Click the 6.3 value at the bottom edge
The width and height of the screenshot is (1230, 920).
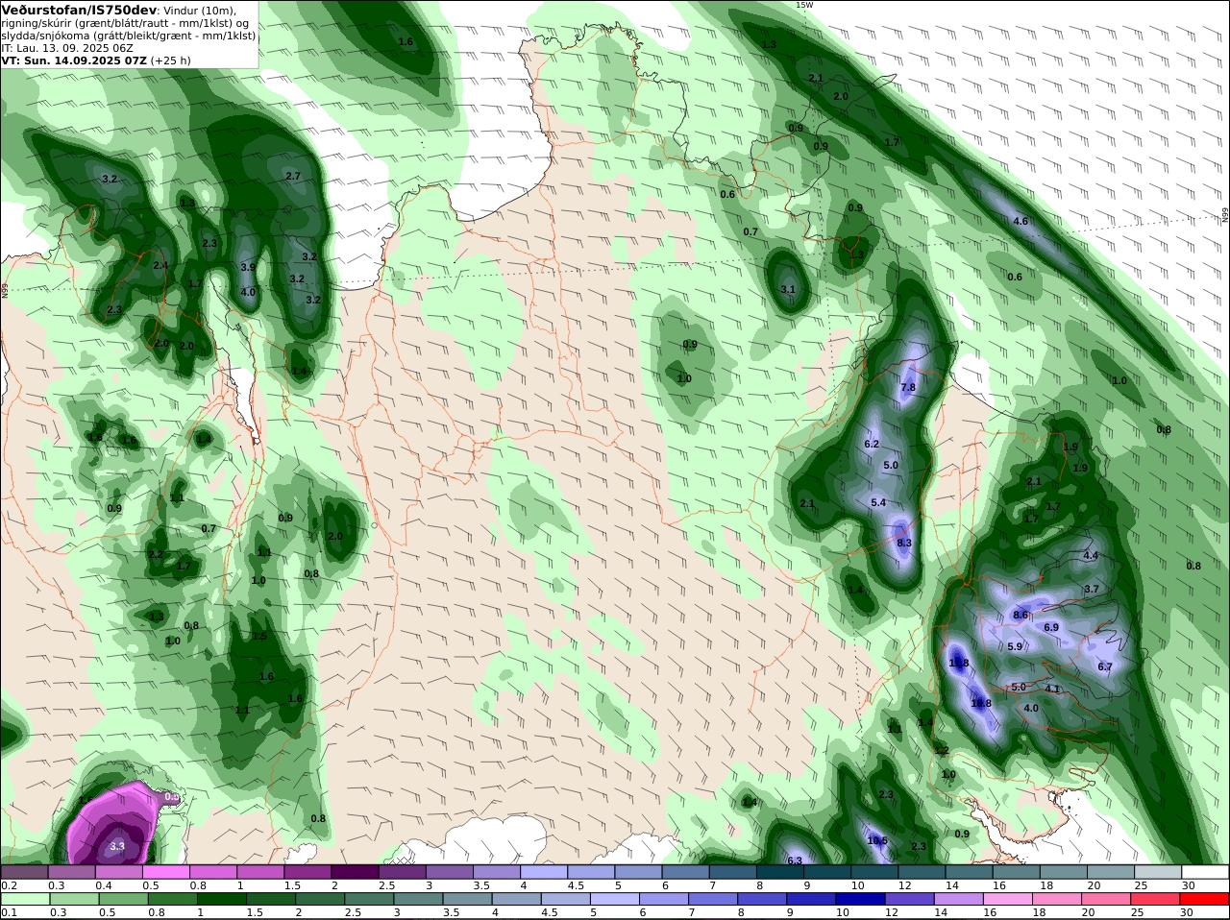[795, 860]
